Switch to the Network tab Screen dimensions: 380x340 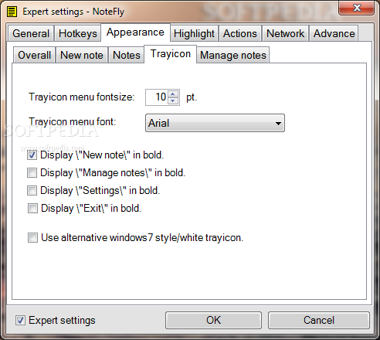(285, 33)
